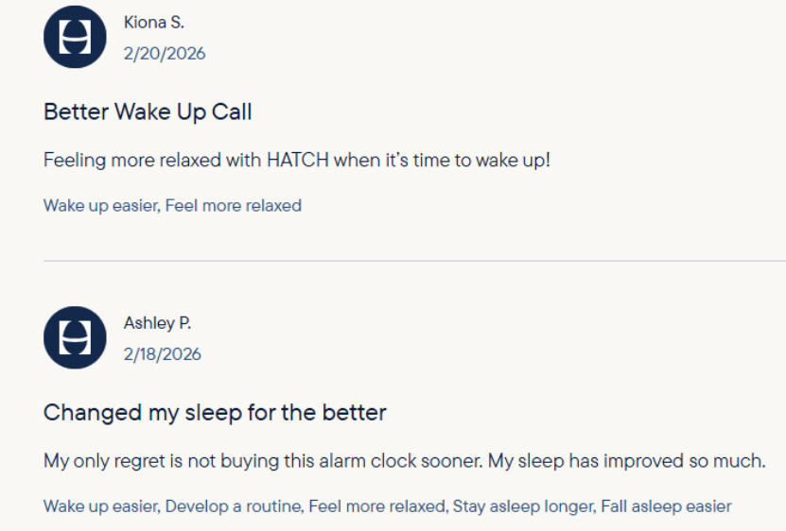This screenshot has width=786, height=531.
Task: Click "Wake up easier" tag under Kiona's review
Action: point(100,205)
